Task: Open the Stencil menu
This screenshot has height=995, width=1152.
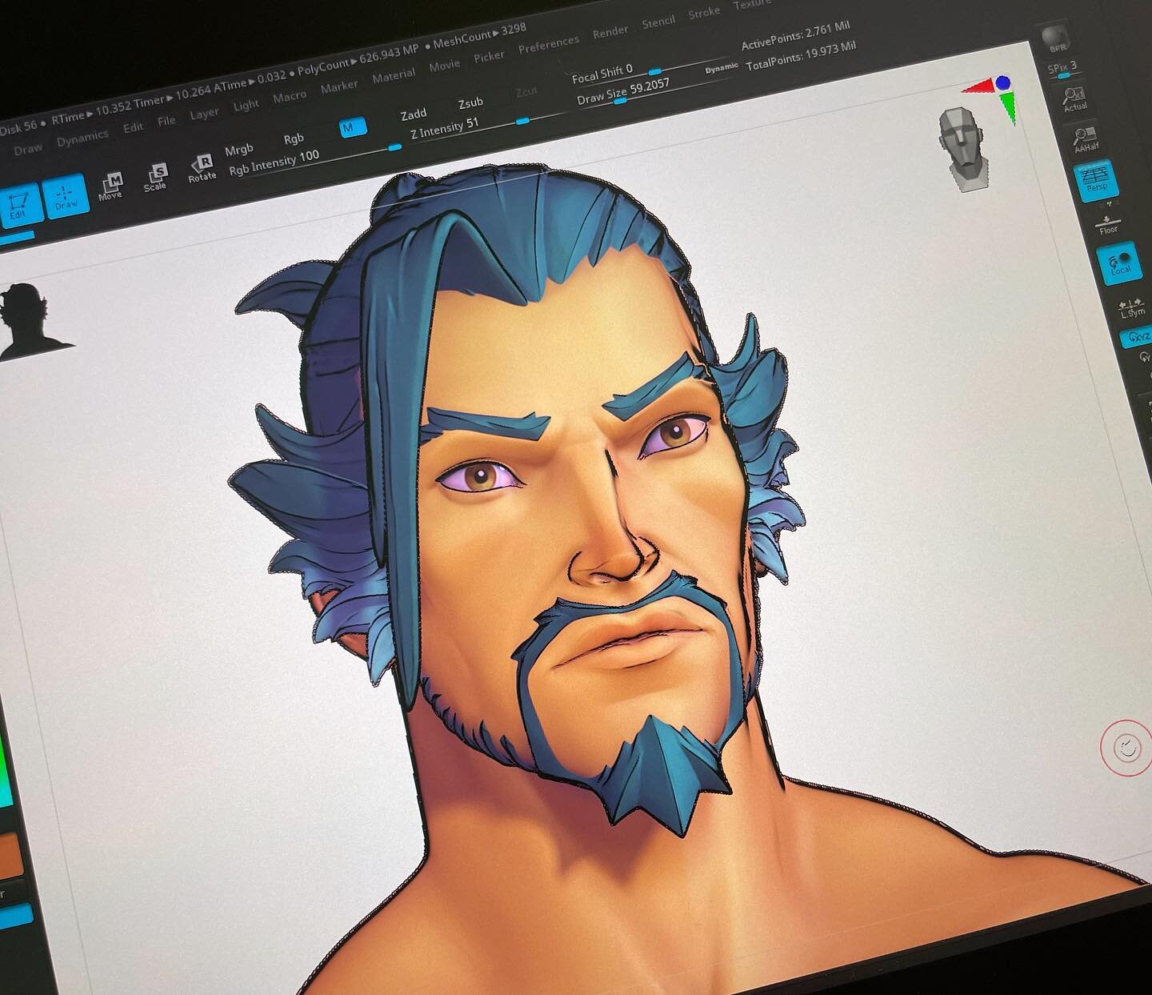Action: [x=658, y=22]
